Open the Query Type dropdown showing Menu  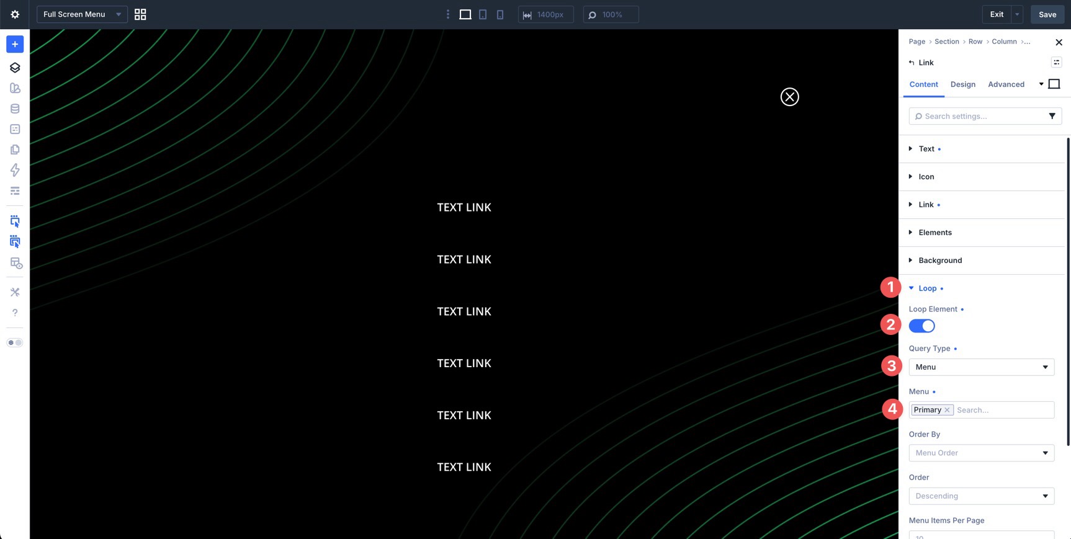(981, 367)
